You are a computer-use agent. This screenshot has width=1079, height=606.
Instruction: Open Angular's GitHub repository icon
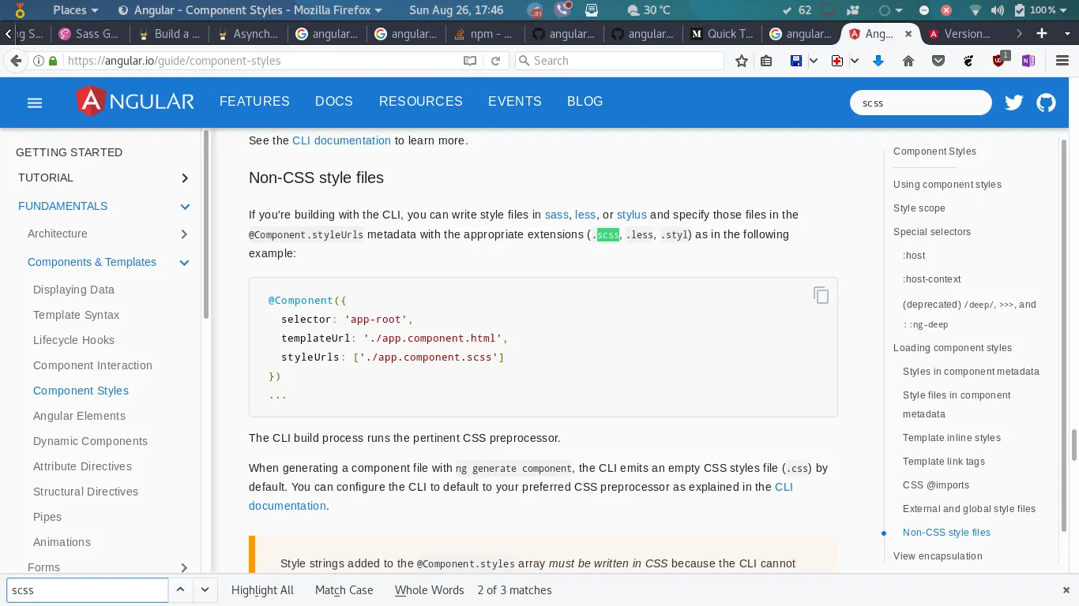(1046, 103)
